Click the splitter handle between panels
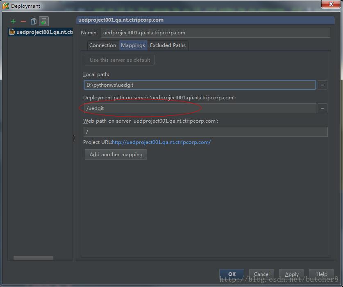The height and width of the screenshot is (287, 343). tap(74, 138)
